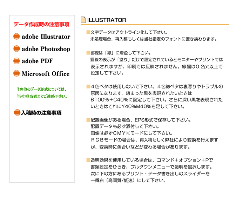Click the beige square before 文字データ paragraph
The height and width of the screenshot is (197, 236).
tap(88, 32)
